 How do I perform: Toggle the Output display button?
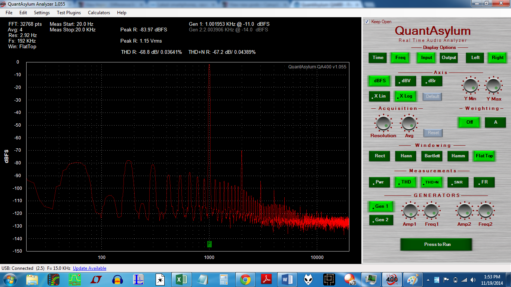449,58
